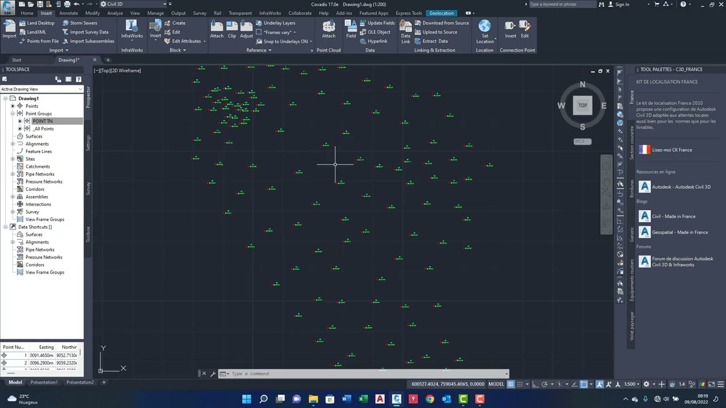Expand the Reference panel dropdown
Image resolution: width=726 pixels, height=408 pixels.
(x=258, y=50)
